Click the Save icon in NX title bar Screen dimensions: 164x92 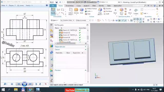pyautogui.click(x=56, y=2)
